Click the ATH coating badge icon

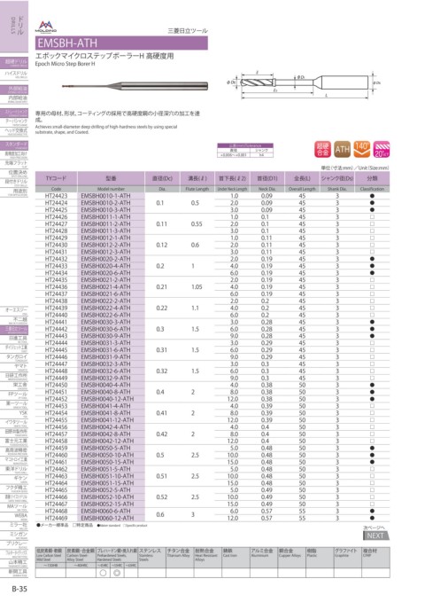pos(342,149)
